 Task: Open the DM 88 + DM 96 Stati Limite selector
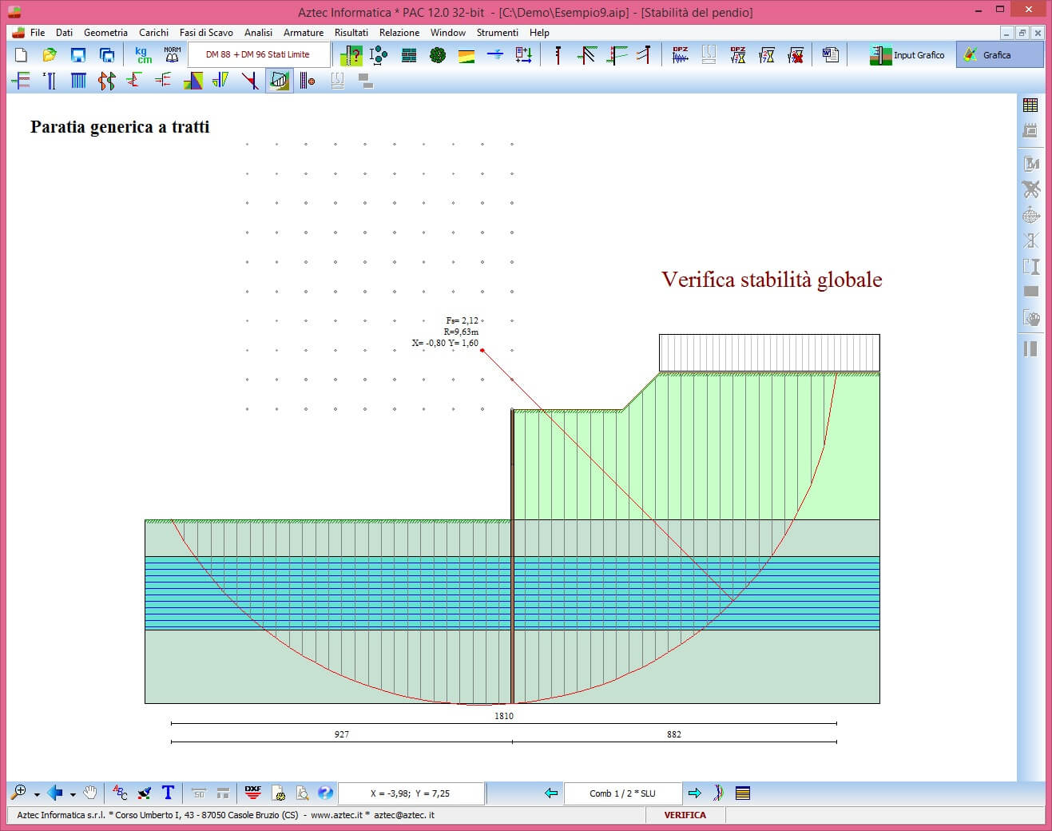coord(258,55)
